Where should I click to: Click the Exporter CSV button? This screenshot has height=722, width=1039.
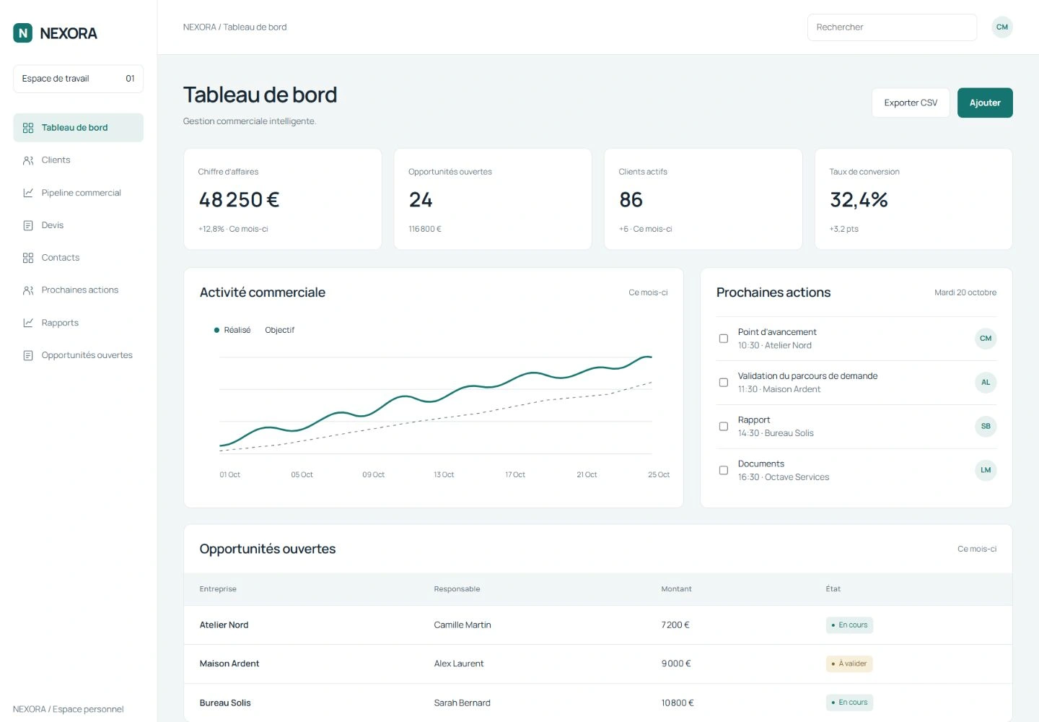click(x=911, y=103)
